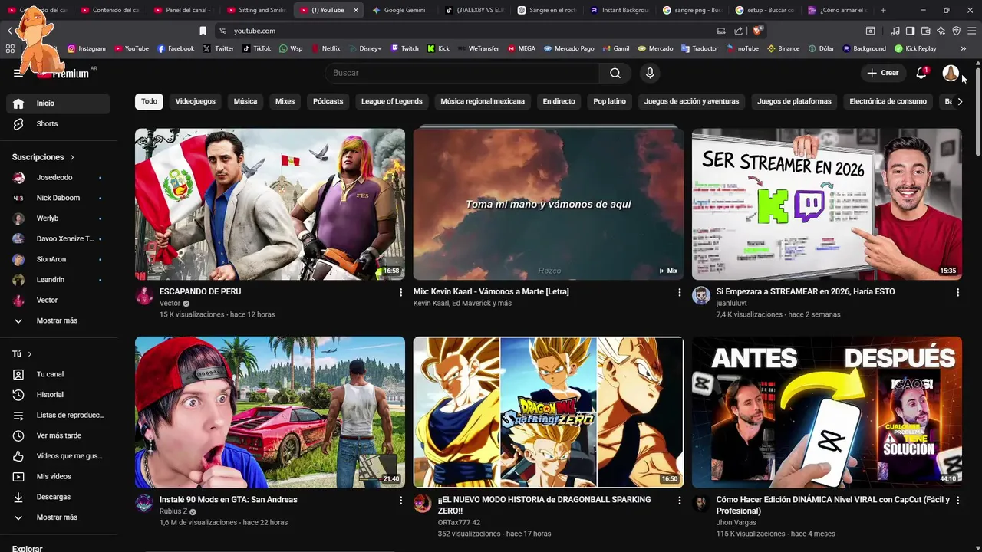982x552 pixels.
Task: Open Ver más tarde list
Action: click(x=58, y=435)
